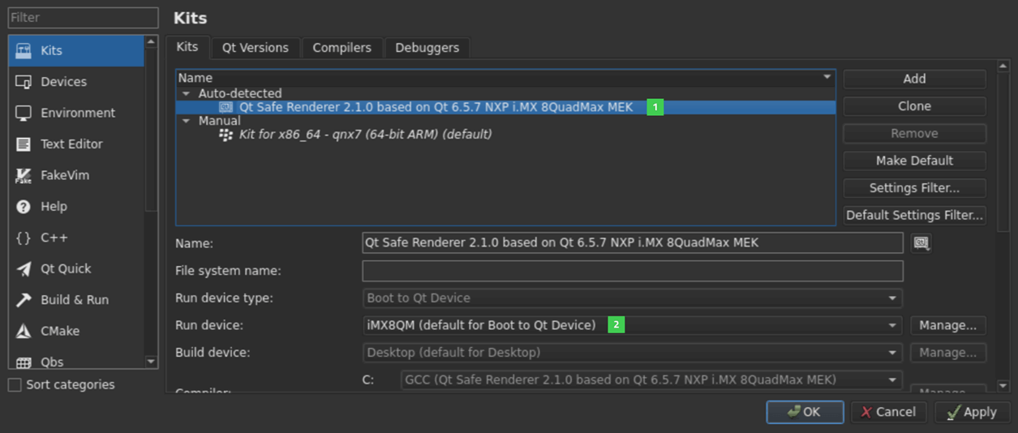The width and height of the screenshot is (1018, 433).
Task: Switch to the Qt Versions tab
Action: (256, 48)
